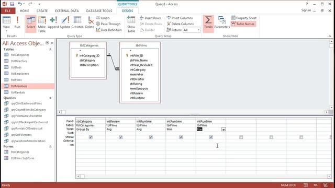Collapse the Tables group
The image size is (335, 188).
(x=50, y=50)
